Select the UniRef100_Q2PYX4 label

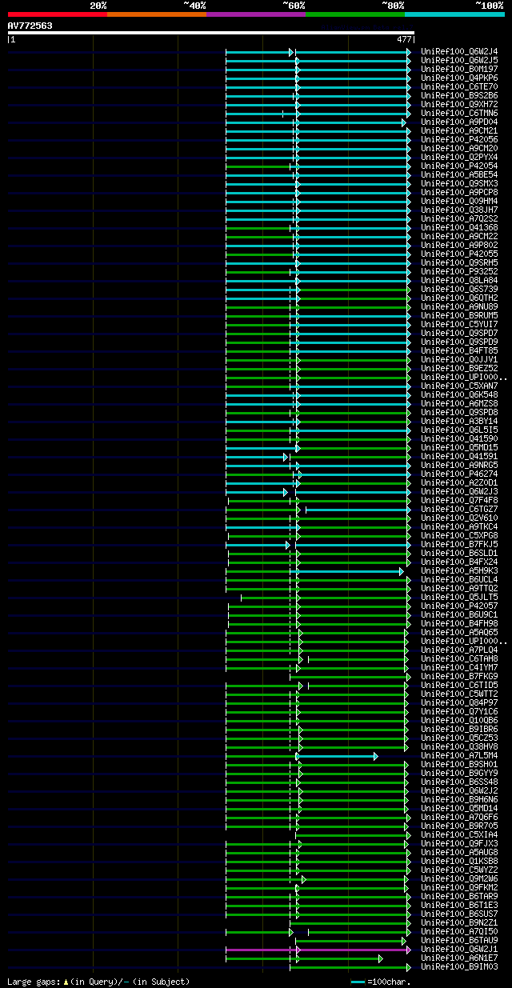tap(459, 158)
